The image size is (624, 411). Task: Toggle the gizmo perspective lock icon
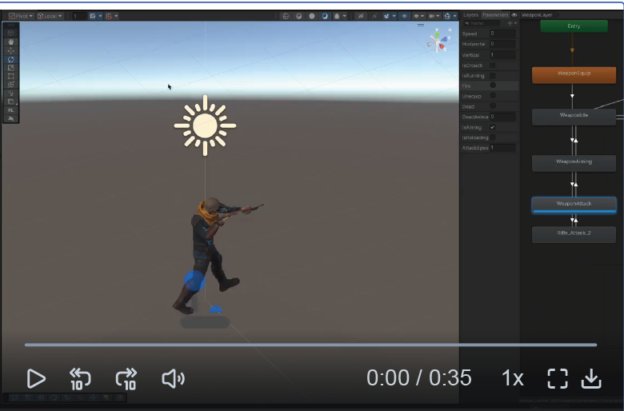[x=450, y=30]
